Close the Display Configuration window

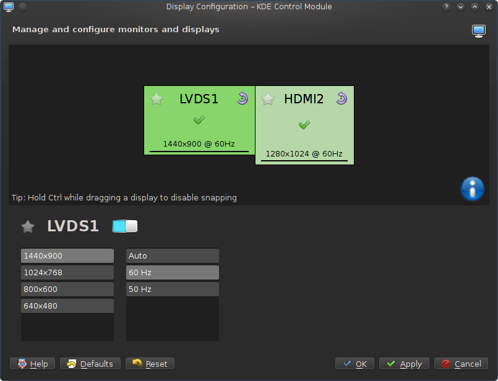(489, 7)
